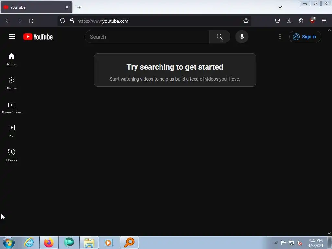Click the uBlock extension icon with badge 12
This screenshot has width=332, height=249.
click(313, 20)
